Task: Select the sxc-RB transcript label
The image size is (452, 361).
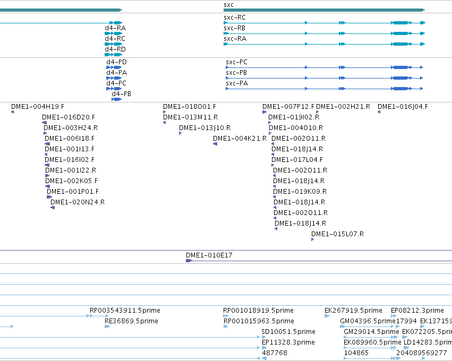Action: click(234, 28)
